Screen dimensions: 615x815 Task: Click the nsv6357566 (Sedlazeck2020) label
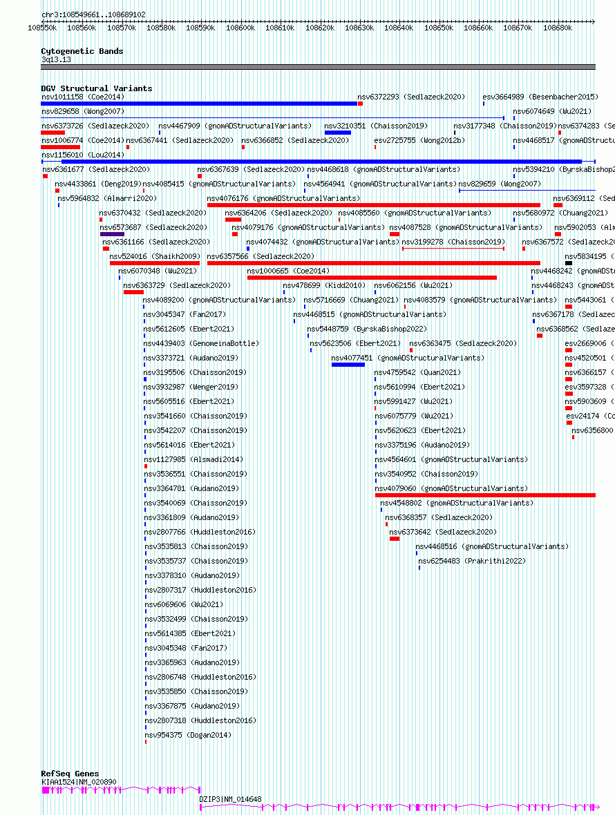click(261, 258)
